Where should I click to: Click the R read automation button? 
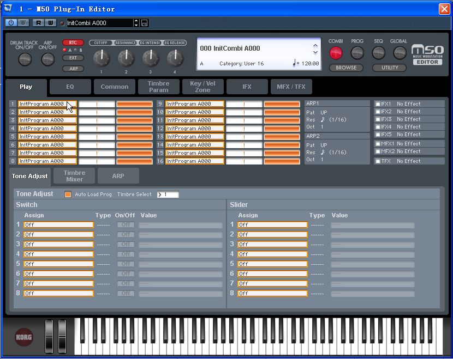coord(38,23)
